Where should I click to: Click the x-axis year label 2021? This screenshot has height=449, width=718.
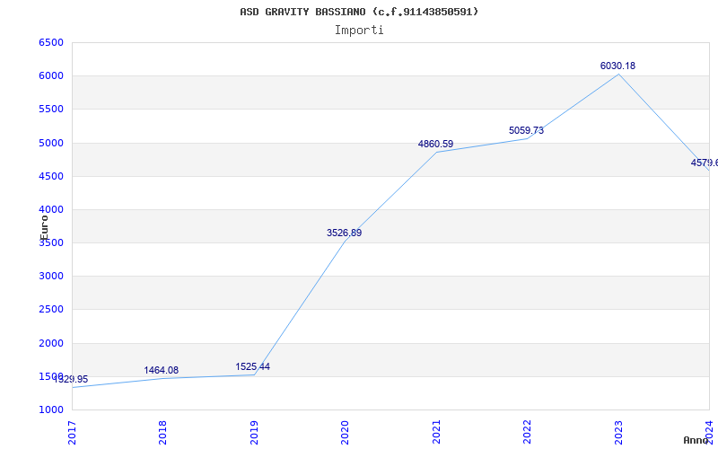(436, 432)
